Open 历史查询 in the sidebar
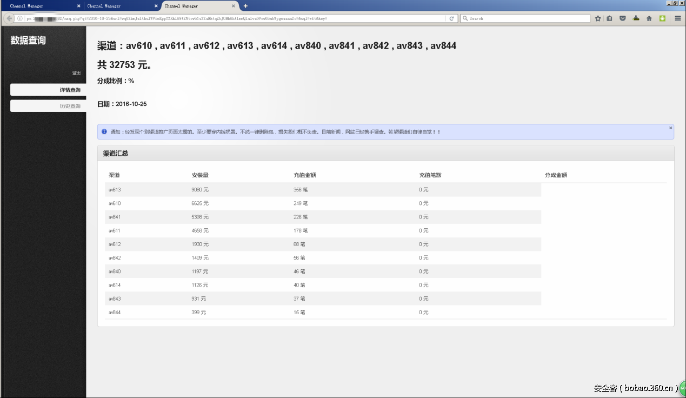This screenshot has width=686, height=398. click(x=48, y=106)
